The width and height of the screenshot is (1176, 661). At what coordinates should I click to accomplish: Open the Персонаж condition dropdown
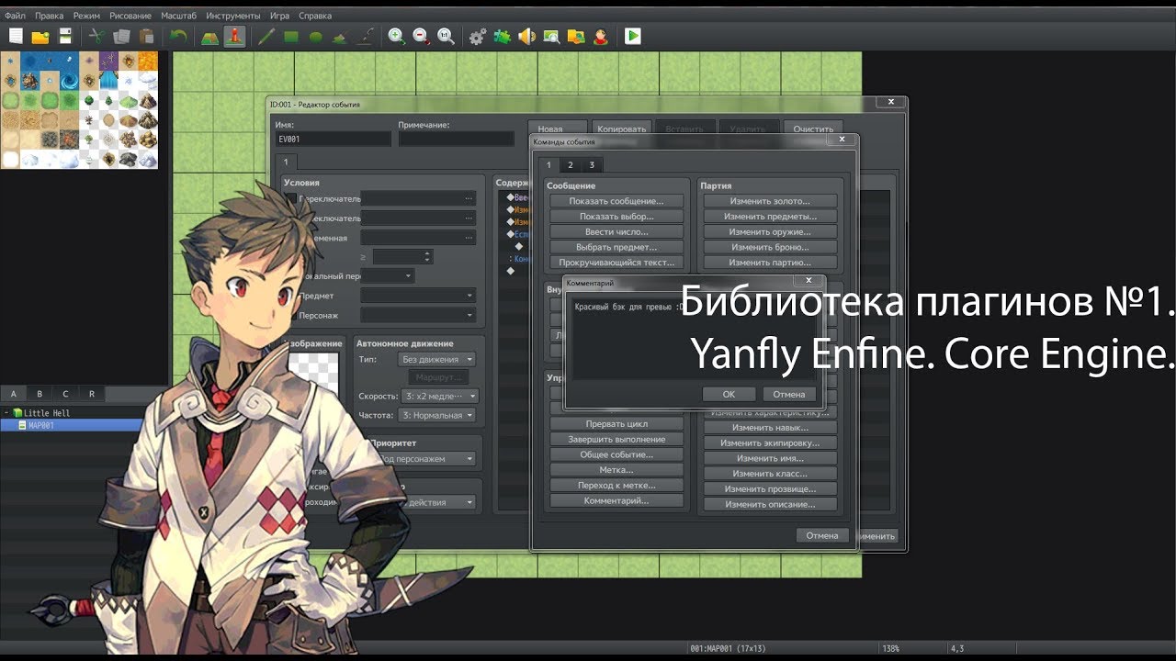[x=418, y=315]
